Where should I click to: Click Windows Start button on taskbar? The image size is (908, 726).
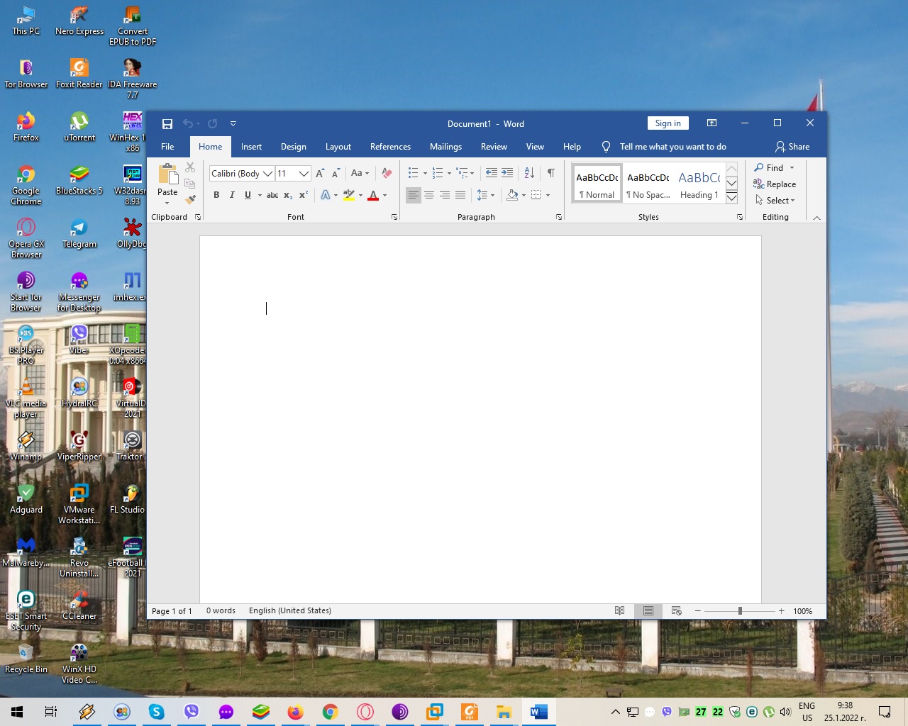click(x=17, y=712)
